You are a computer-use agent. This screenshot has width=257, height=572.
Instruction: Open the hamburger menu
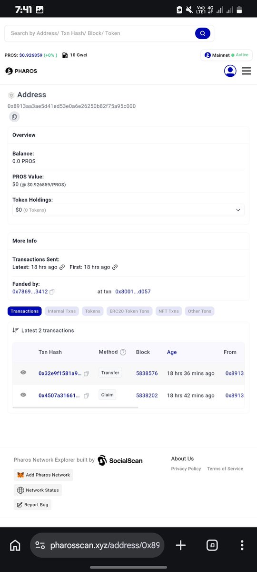[x=247, y=71]
